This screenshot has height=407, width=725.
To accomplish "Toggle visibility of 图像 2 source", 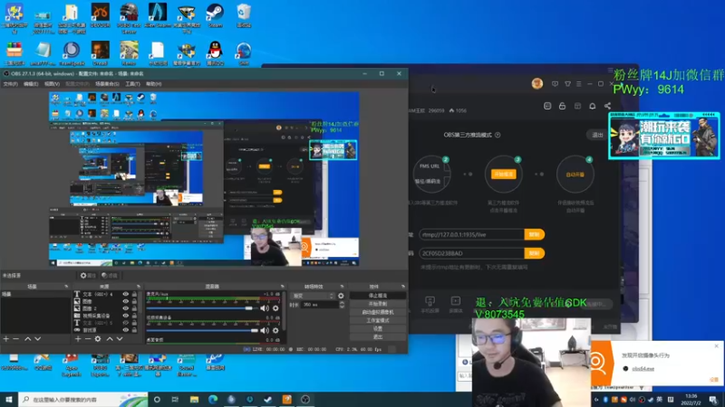I will point(125,308).
